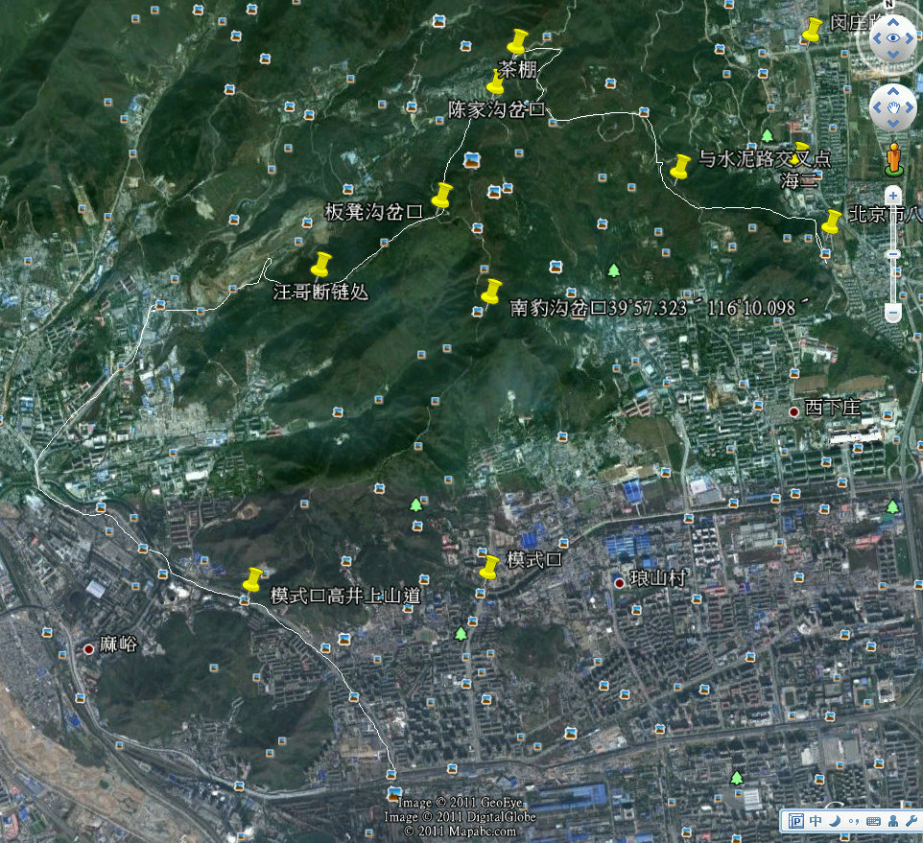This screenshot has height=843, width=923.
Task: Toggle the IME half-moon width mode
Action: pos(835,822)
